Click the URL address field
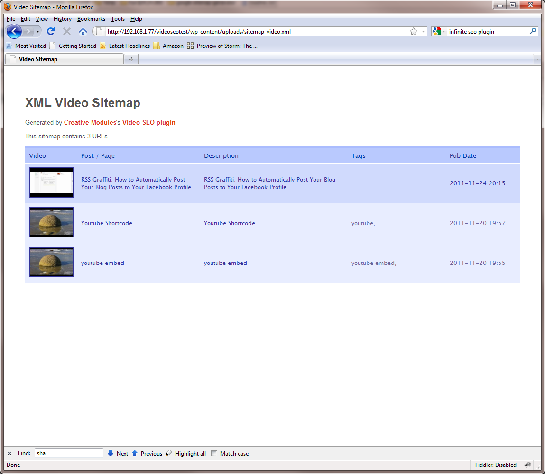 (x=257, y=32)
